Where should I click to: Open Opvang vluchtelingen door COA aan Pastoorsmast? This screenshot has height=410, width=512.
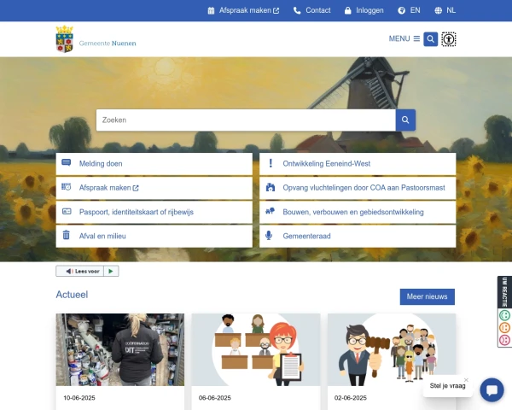click(358, 188)
